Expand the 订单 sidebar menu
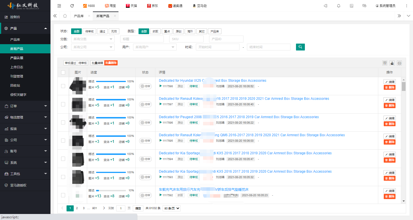The image size is (413, 220). (25, 106)
